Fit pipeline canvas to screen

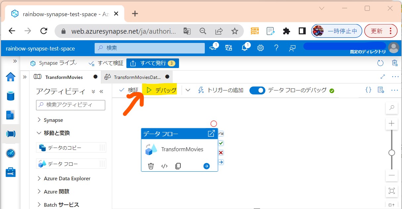(x=392, y=191)
